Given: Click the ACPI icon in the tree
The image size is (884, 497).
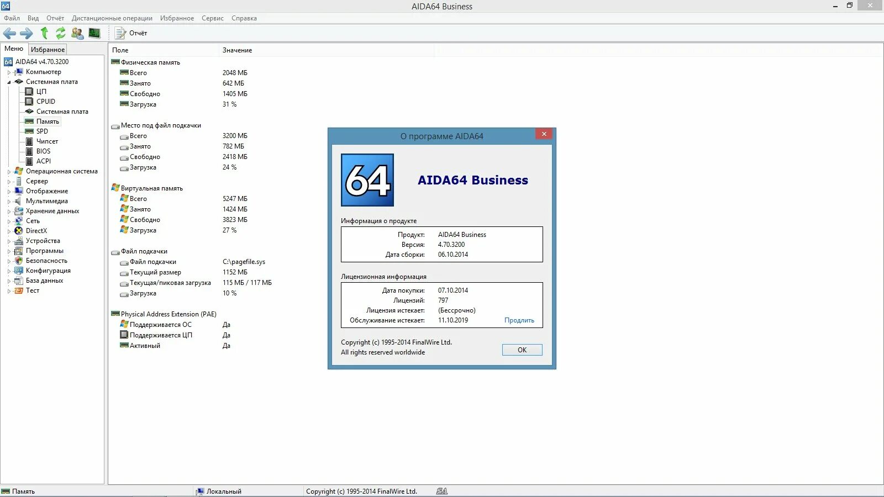Looking at the screenshot, I should (x=29, y=161).
